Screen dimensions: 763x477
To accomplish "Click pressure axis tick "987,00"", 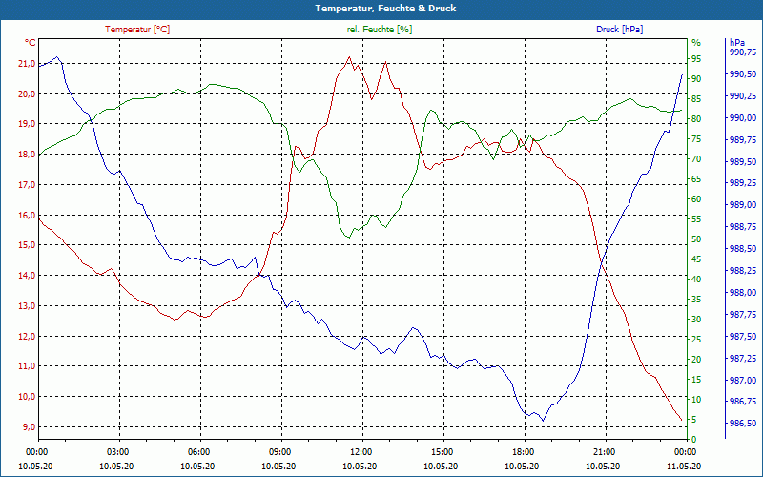I will coord(744,380).
